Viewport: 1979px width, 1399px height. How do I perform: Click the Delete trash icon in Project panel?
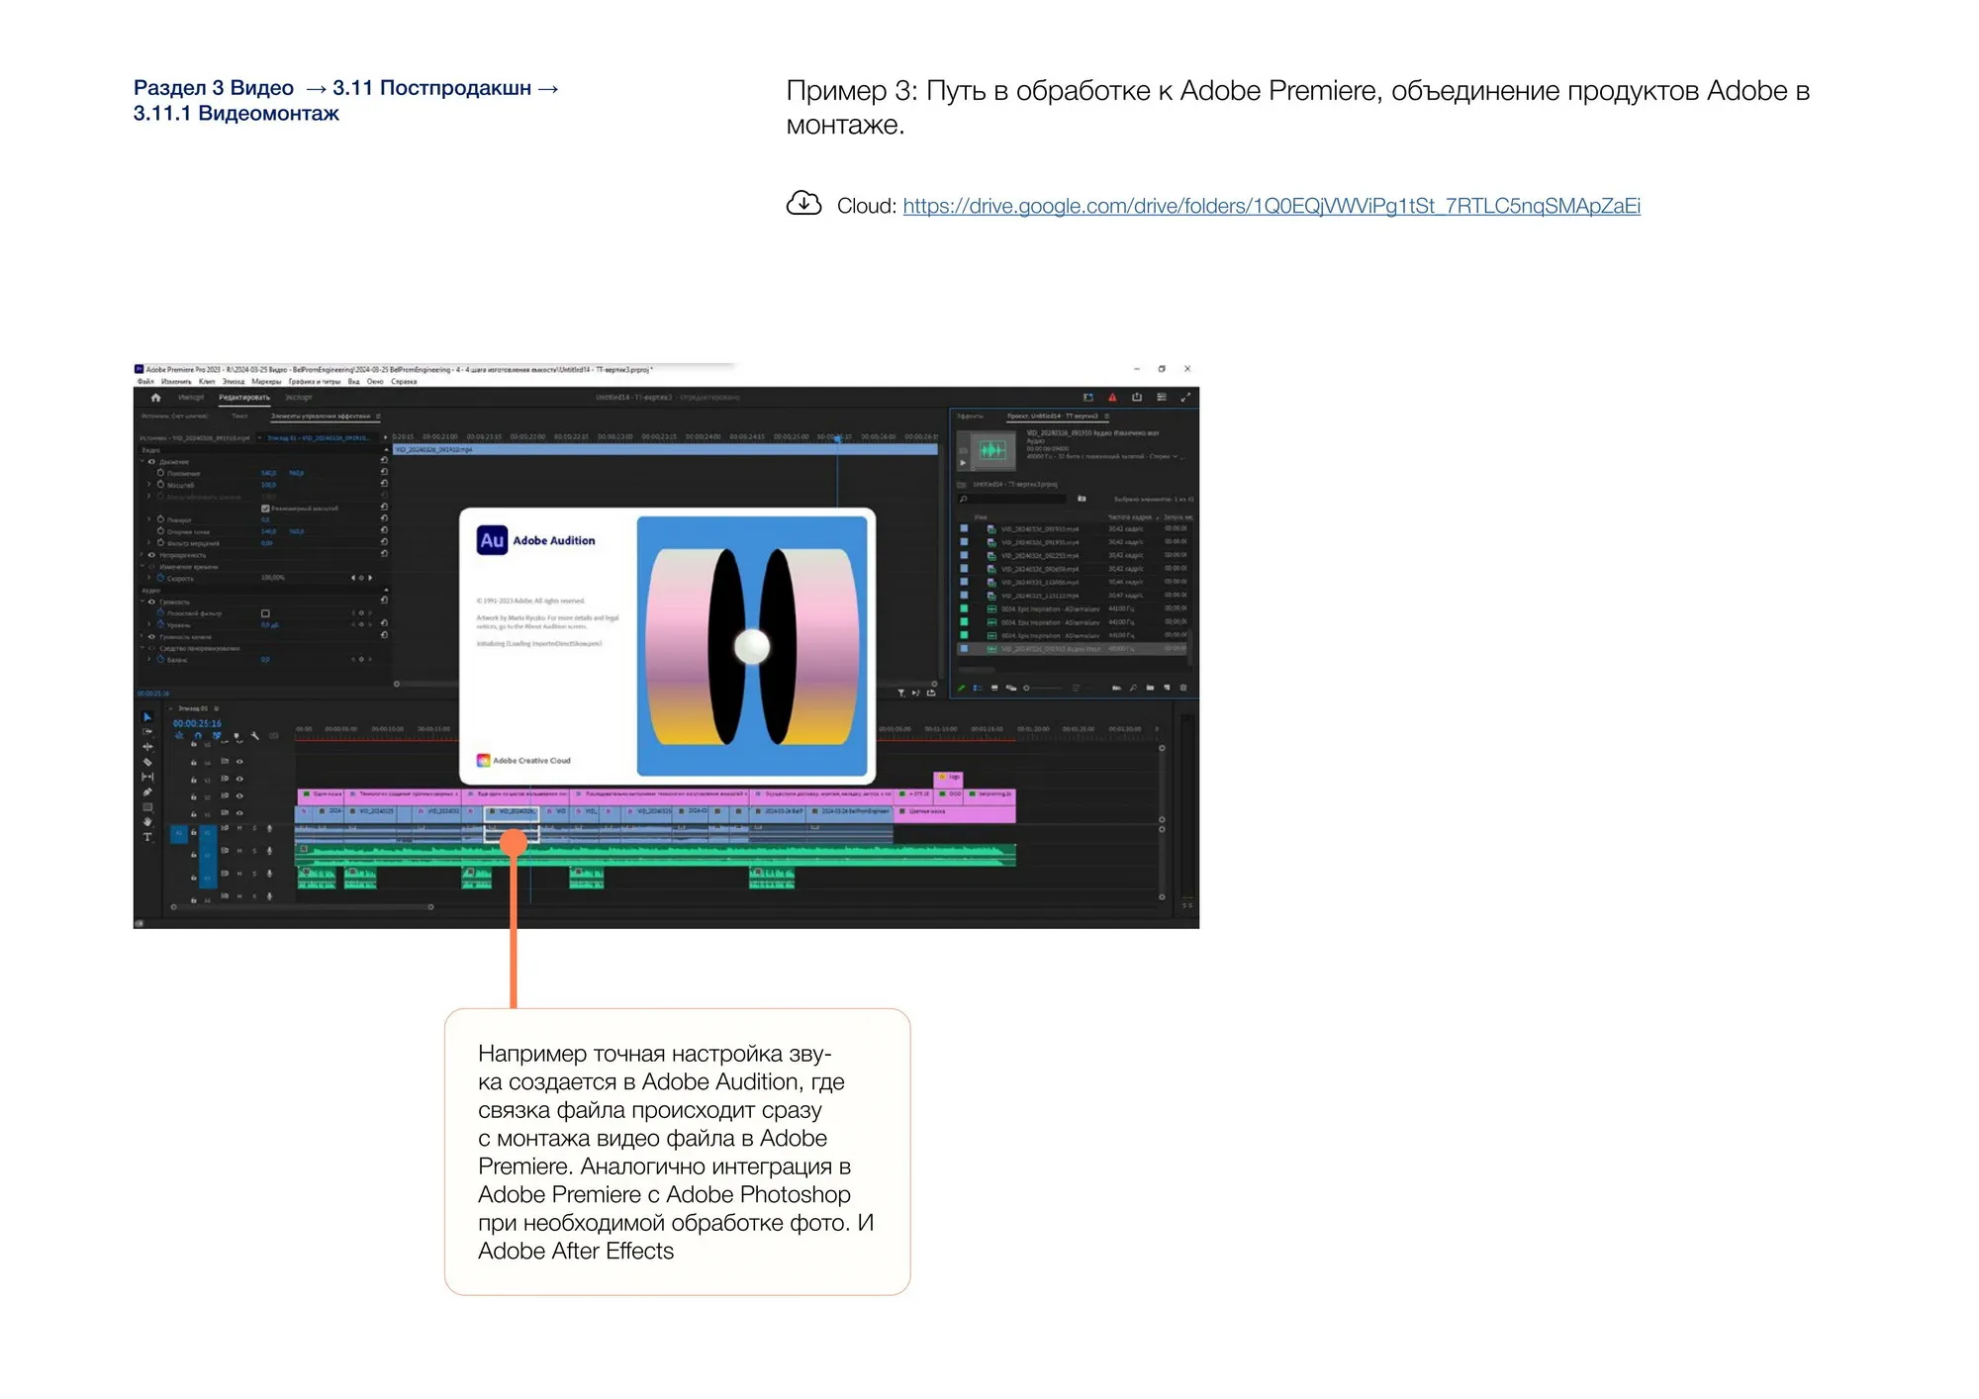[x=1183, y=688]
